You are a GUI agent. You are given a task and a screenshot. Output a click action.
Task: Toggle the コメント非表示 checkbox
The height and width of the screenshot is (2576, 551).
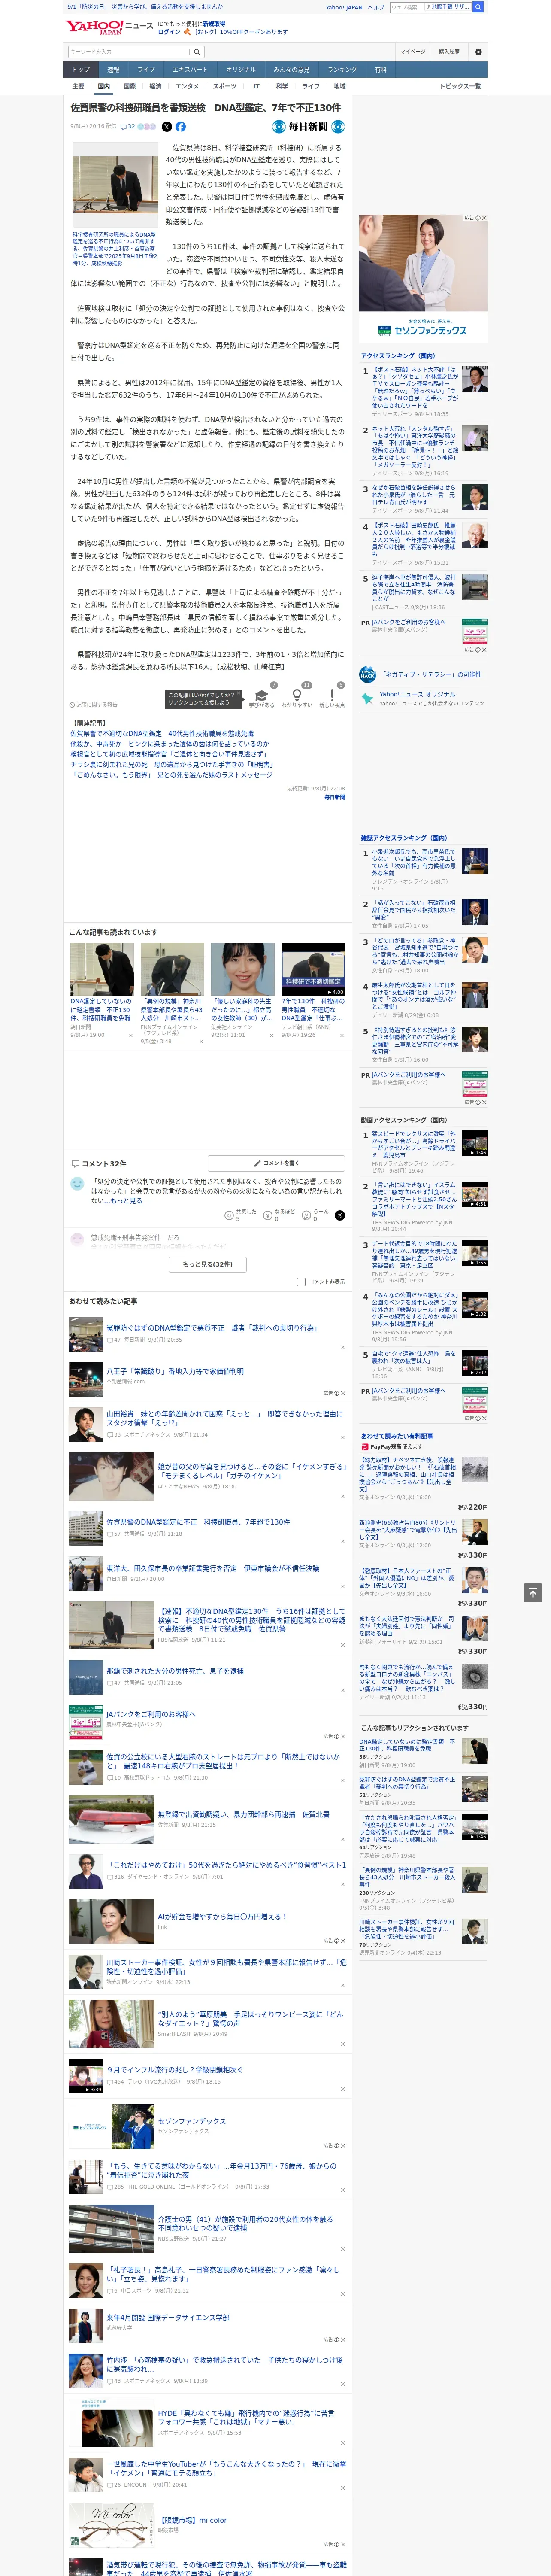tap(301, 1281)
